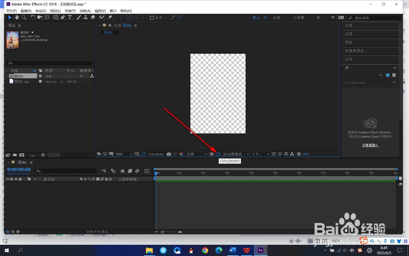
Task: Open the 库 panel menu
Action: [x=395, y=68]
